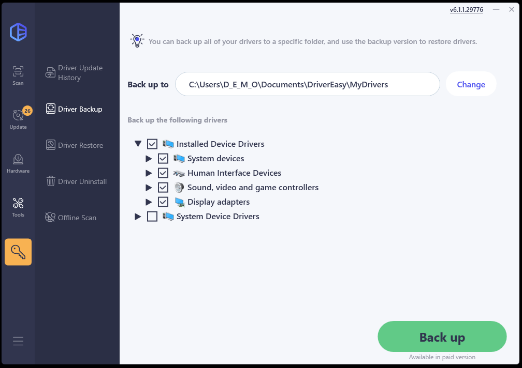Uncheck Human Interface Devices checkbox
The width and height of the screenshot is (522, 368).
coord(163,173)
